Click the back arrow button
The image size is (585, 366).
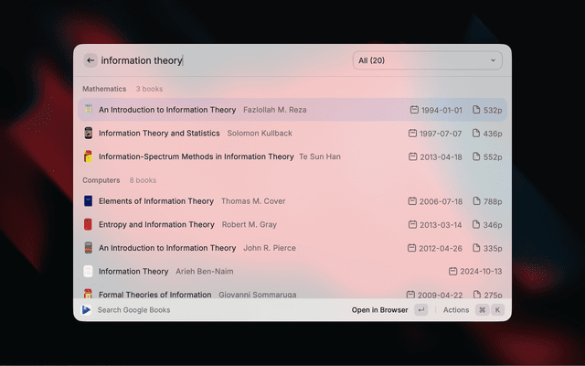(90, 60)
